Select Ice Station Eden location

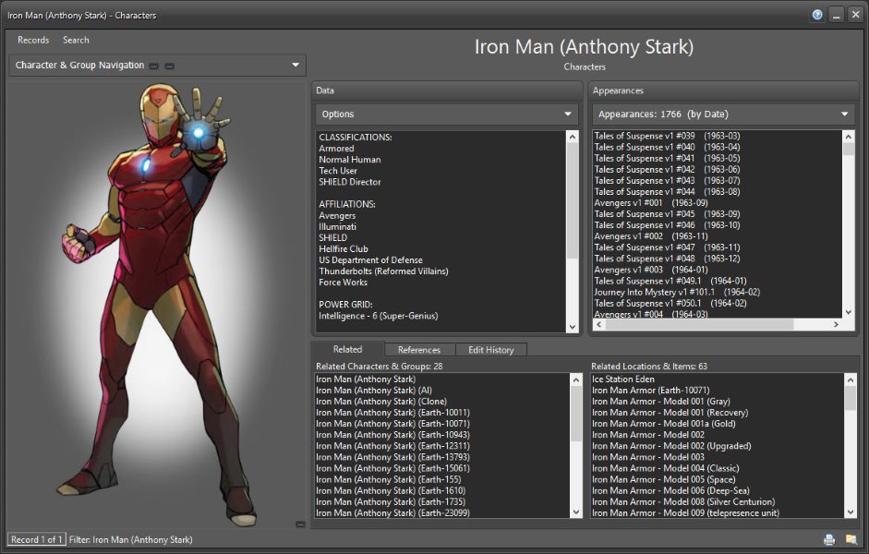point(623,379)
